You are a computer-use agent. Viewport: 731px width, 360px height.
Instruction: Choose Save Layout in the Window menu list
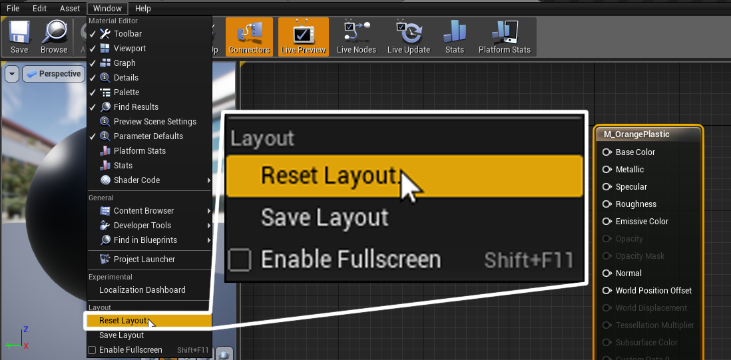[x=149, y=335]
